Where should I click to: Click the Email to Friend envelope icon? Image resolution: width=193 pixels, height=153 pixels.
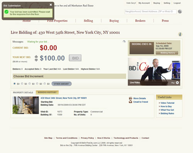point(130,102)
